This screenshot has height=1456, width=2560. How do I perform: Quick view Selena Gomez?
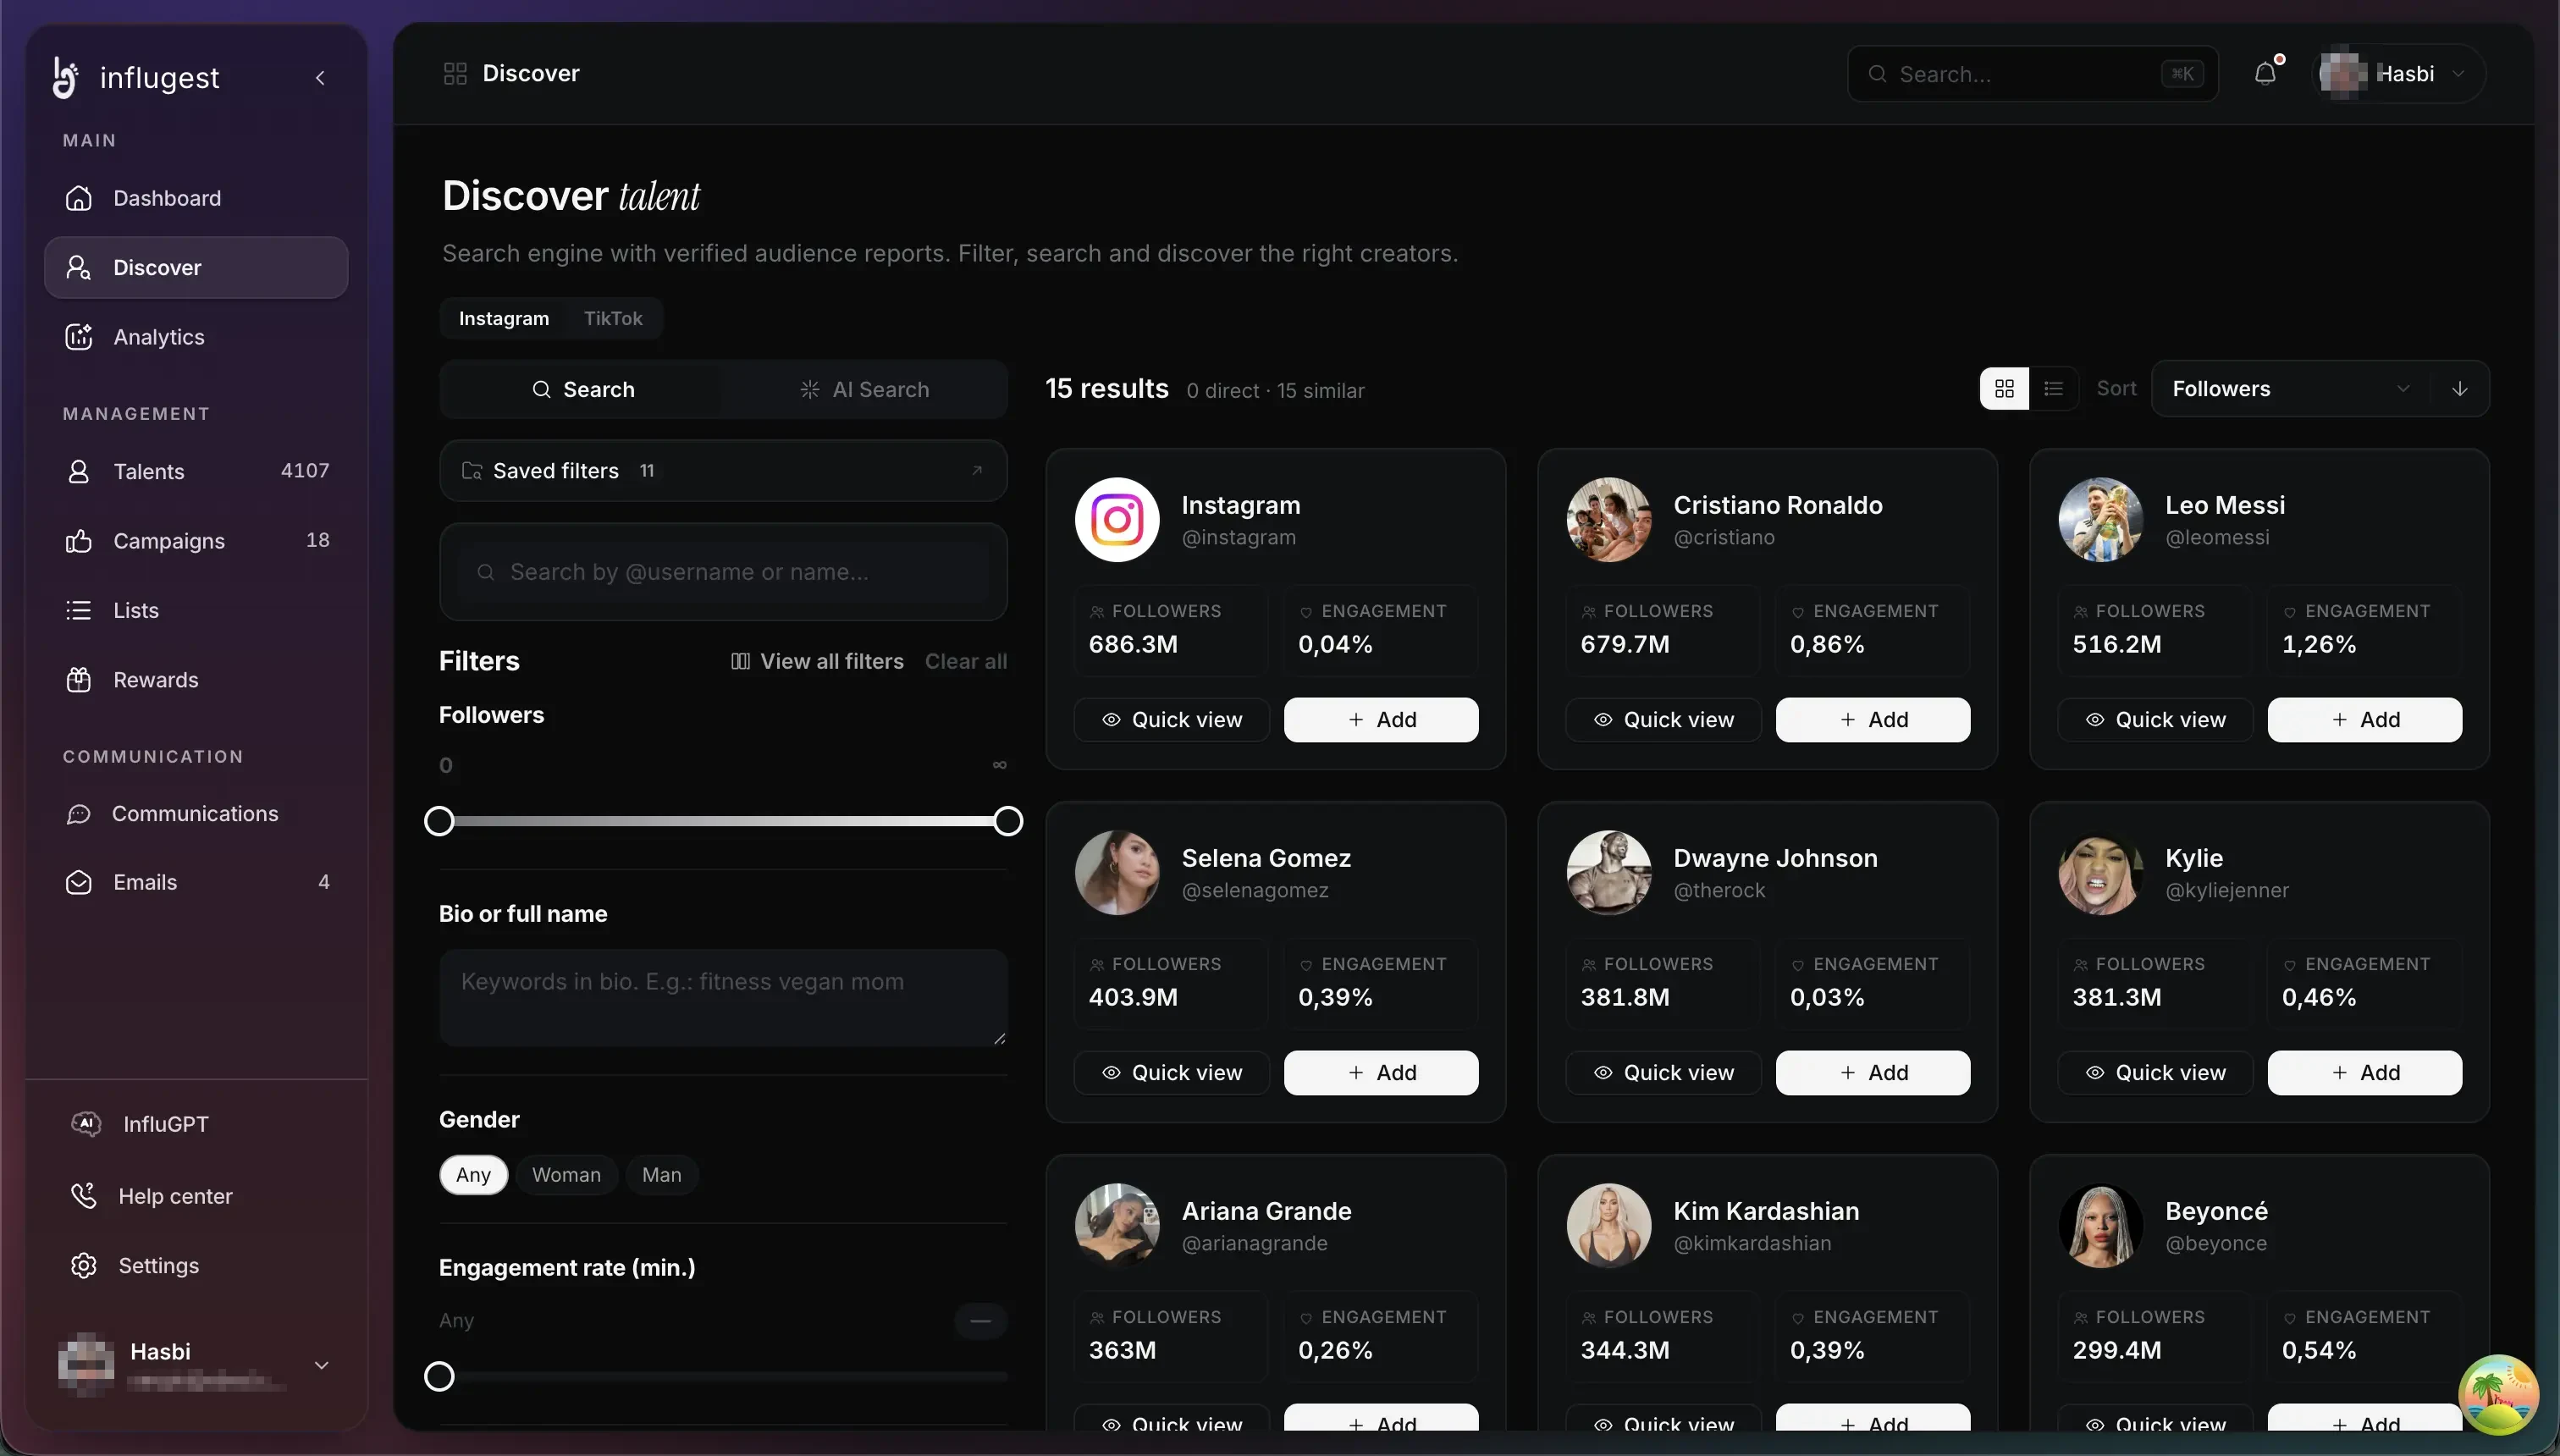click(1171, 1073)
